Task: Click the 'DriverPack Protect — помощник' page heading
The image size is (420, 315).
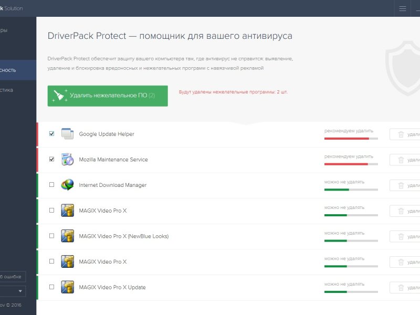Action: click(170, 36)
